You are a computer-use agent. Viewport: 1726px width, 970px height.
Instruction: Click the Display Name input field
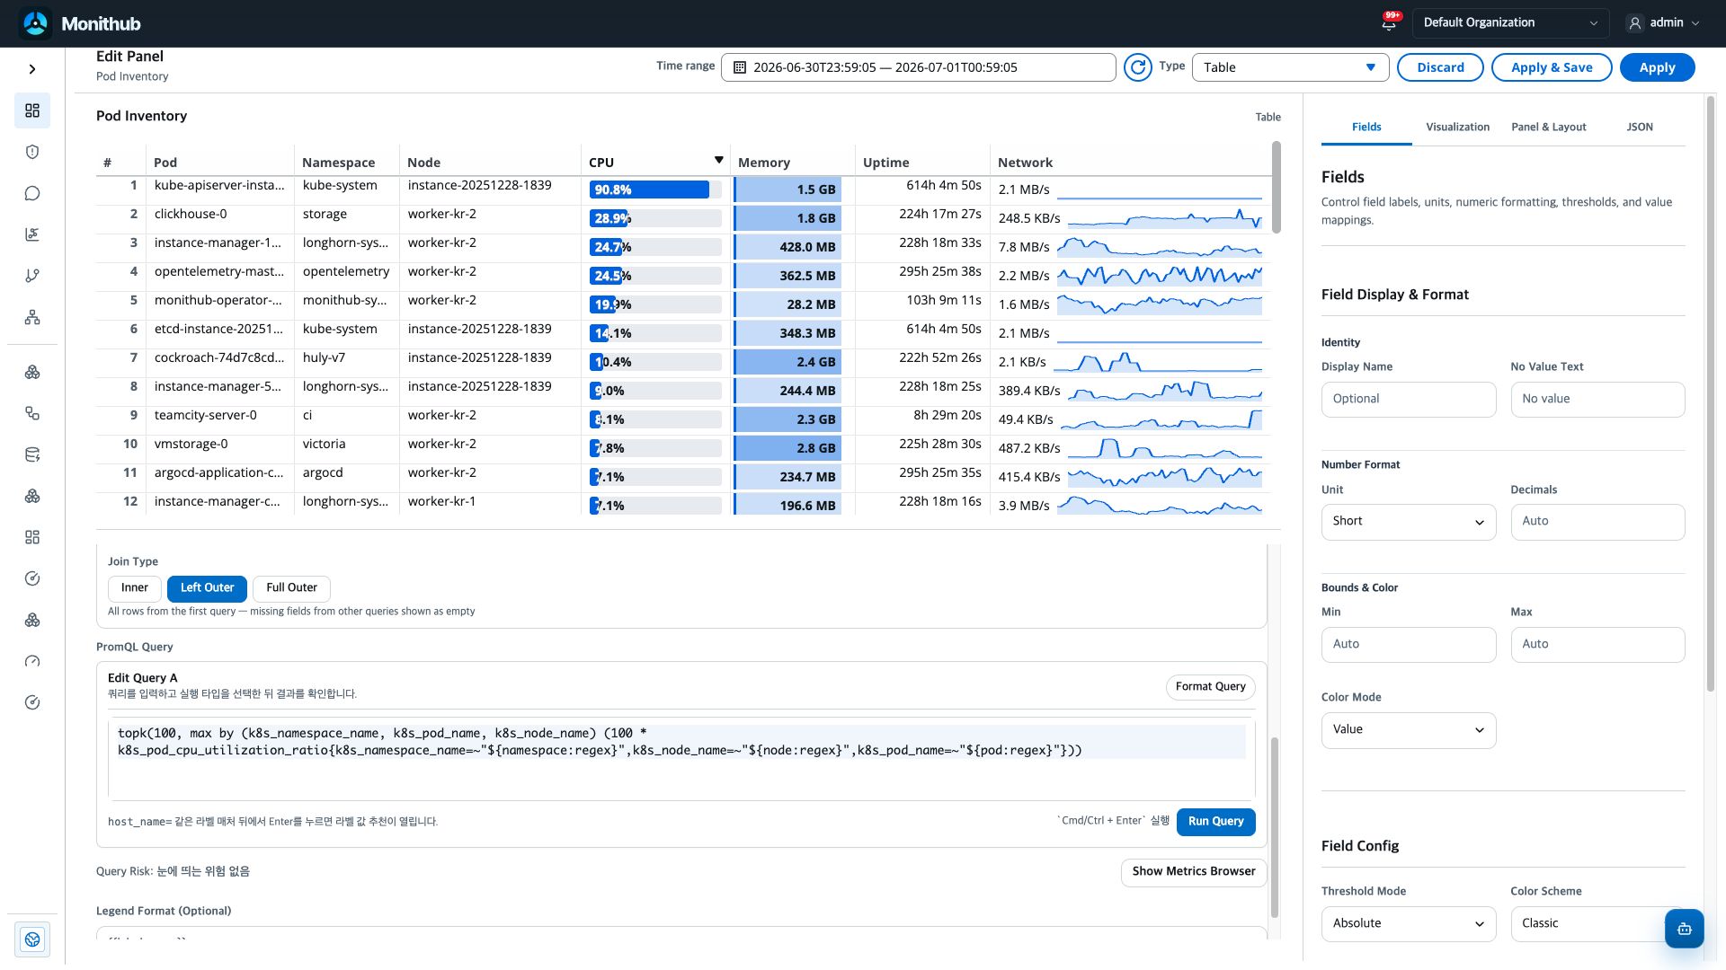pos(1409,400)
